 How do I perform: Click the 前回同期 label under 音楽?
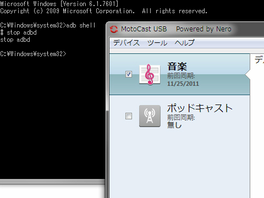point(181,75)
